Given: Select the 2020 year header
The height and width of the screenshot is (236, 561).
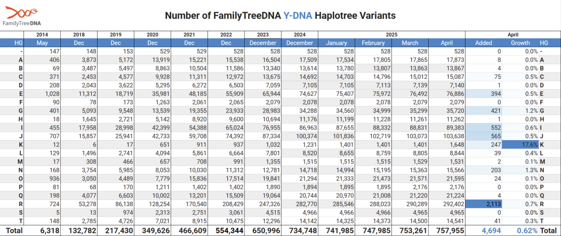Looking at the screenshot, I should click(152, 35).
